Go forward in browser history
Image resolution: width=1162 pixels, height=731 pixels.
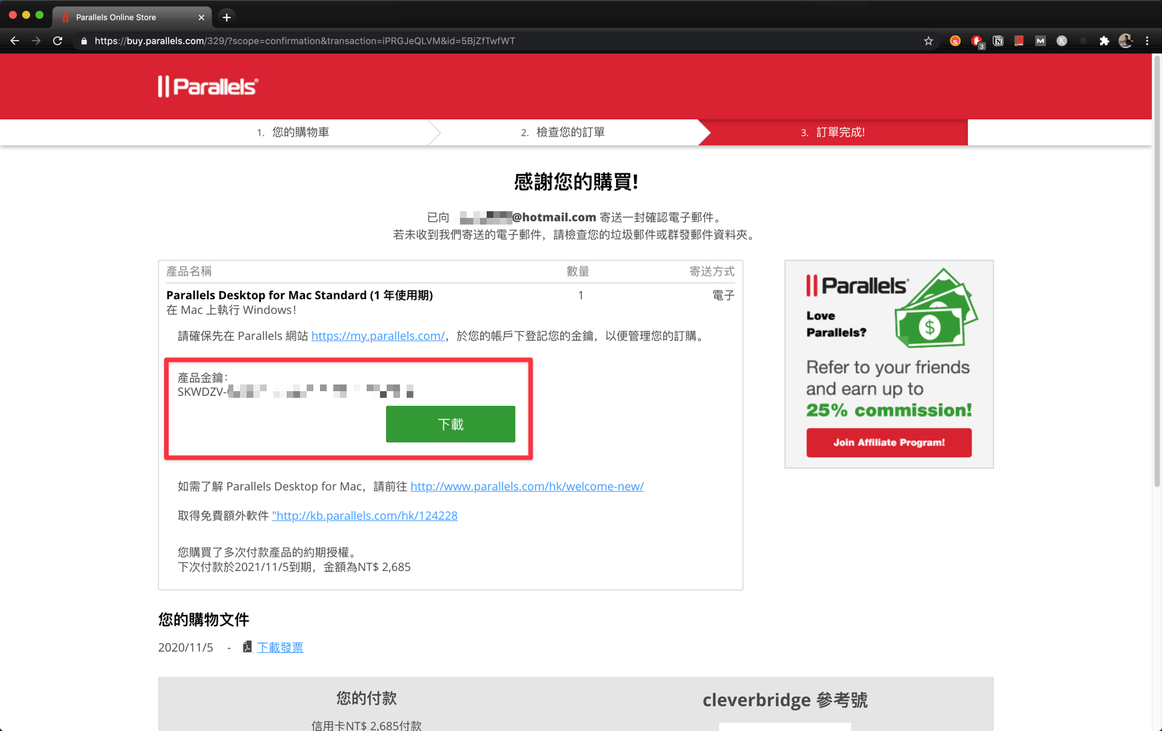pos(36,41)
